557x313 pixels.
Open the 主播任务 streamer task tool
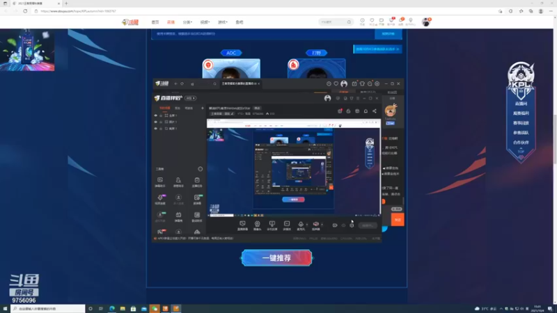coord(197,182)
